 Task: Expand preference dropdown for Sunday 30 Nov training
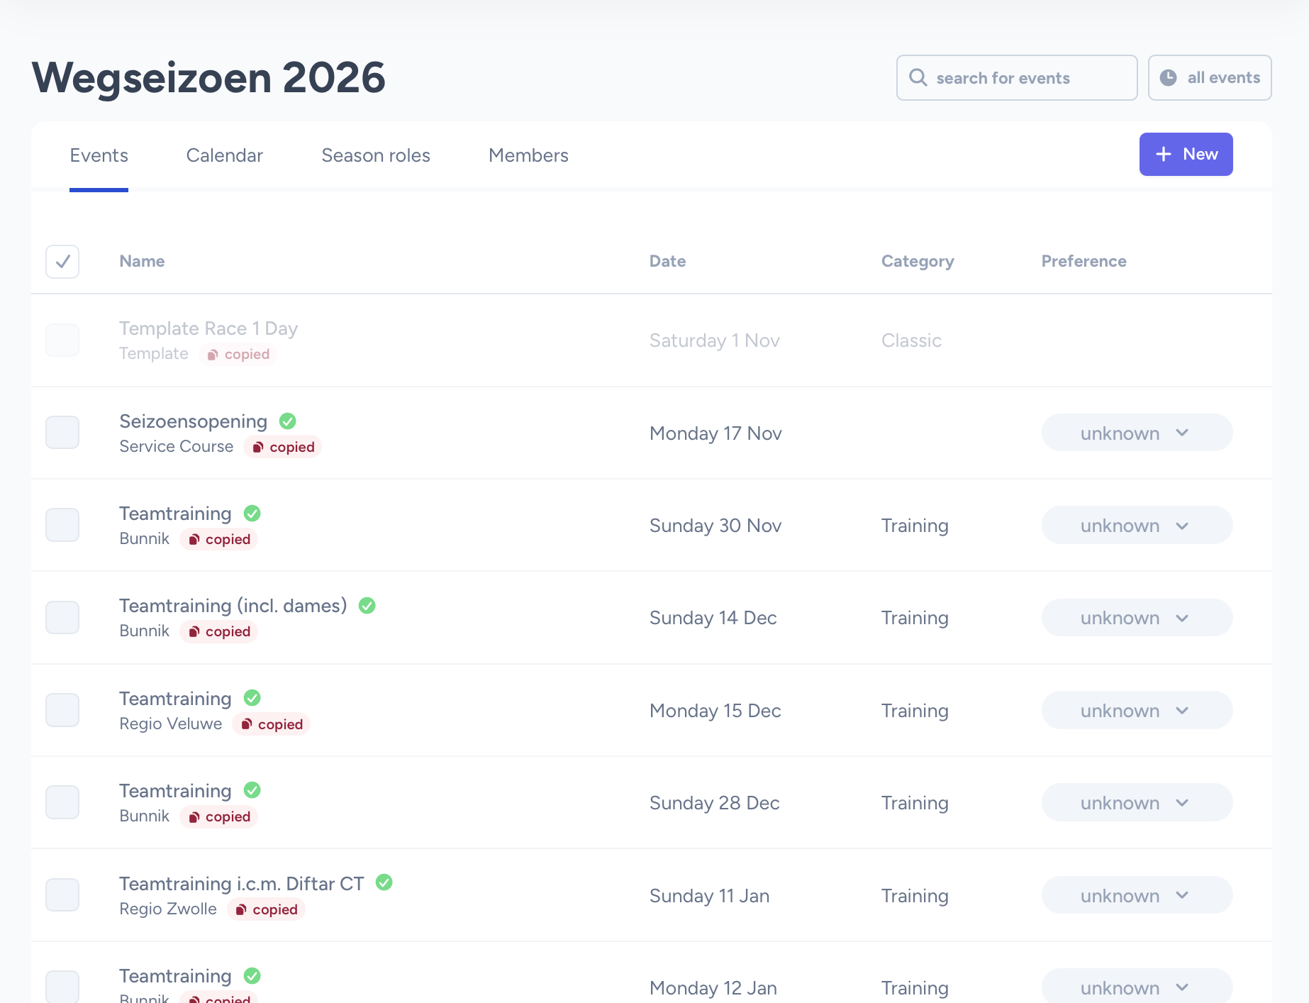[1136, 526]
